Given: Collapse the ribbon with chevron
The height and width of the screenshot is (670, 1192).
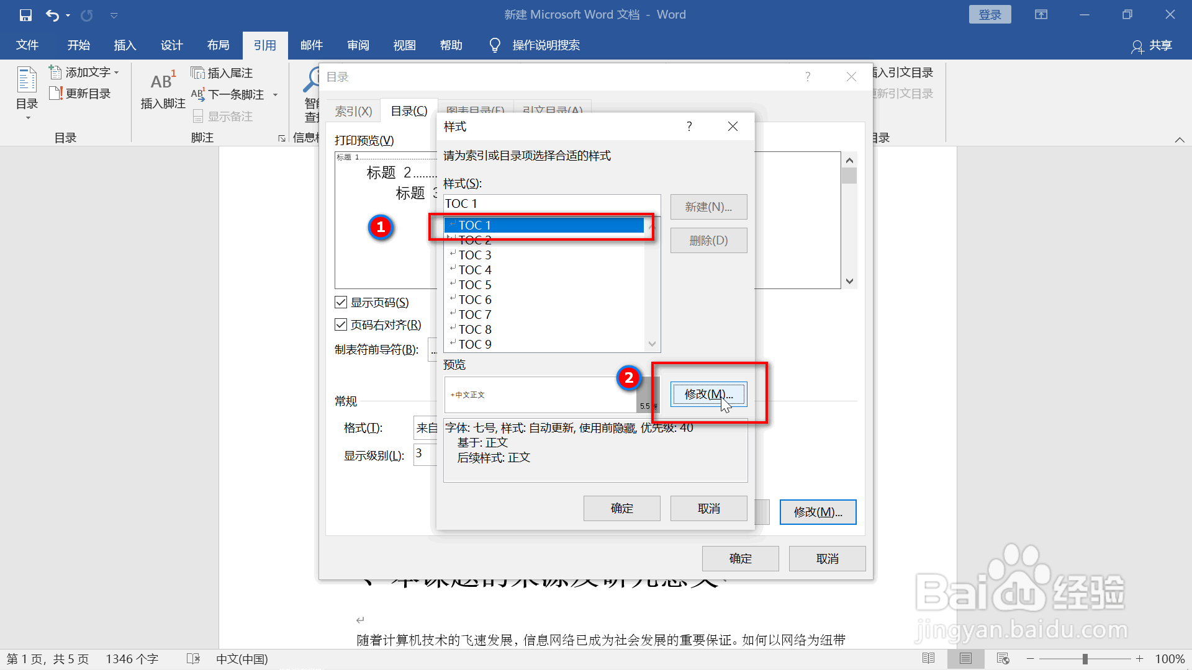Looking at the screenshot, I should (1179, 140).
